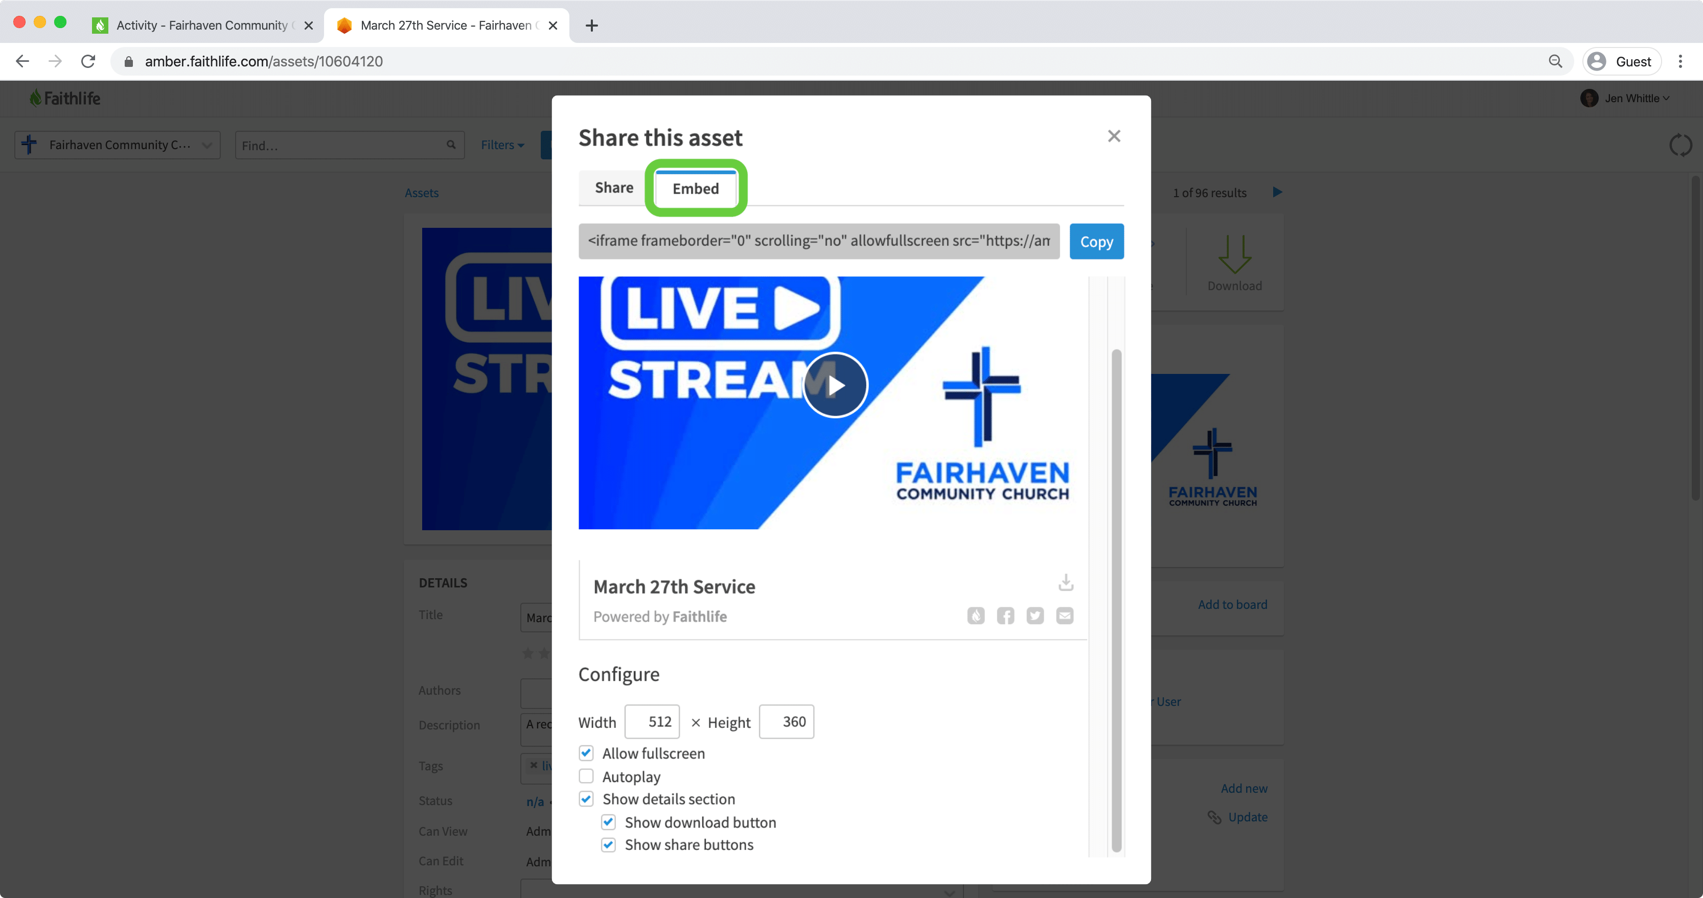Reload the current page

click(88, 61)
